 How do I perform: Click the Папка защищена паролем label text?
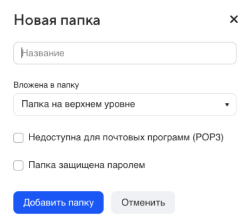click(x=86, y=165)
